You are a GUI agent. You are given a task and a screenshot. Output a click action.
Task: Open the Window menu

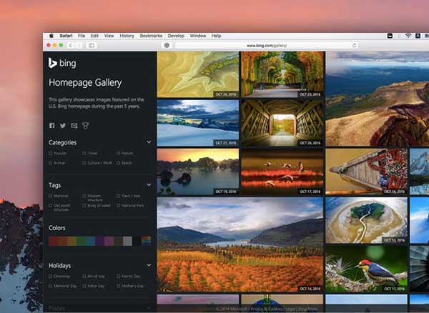tap(198, 36)
